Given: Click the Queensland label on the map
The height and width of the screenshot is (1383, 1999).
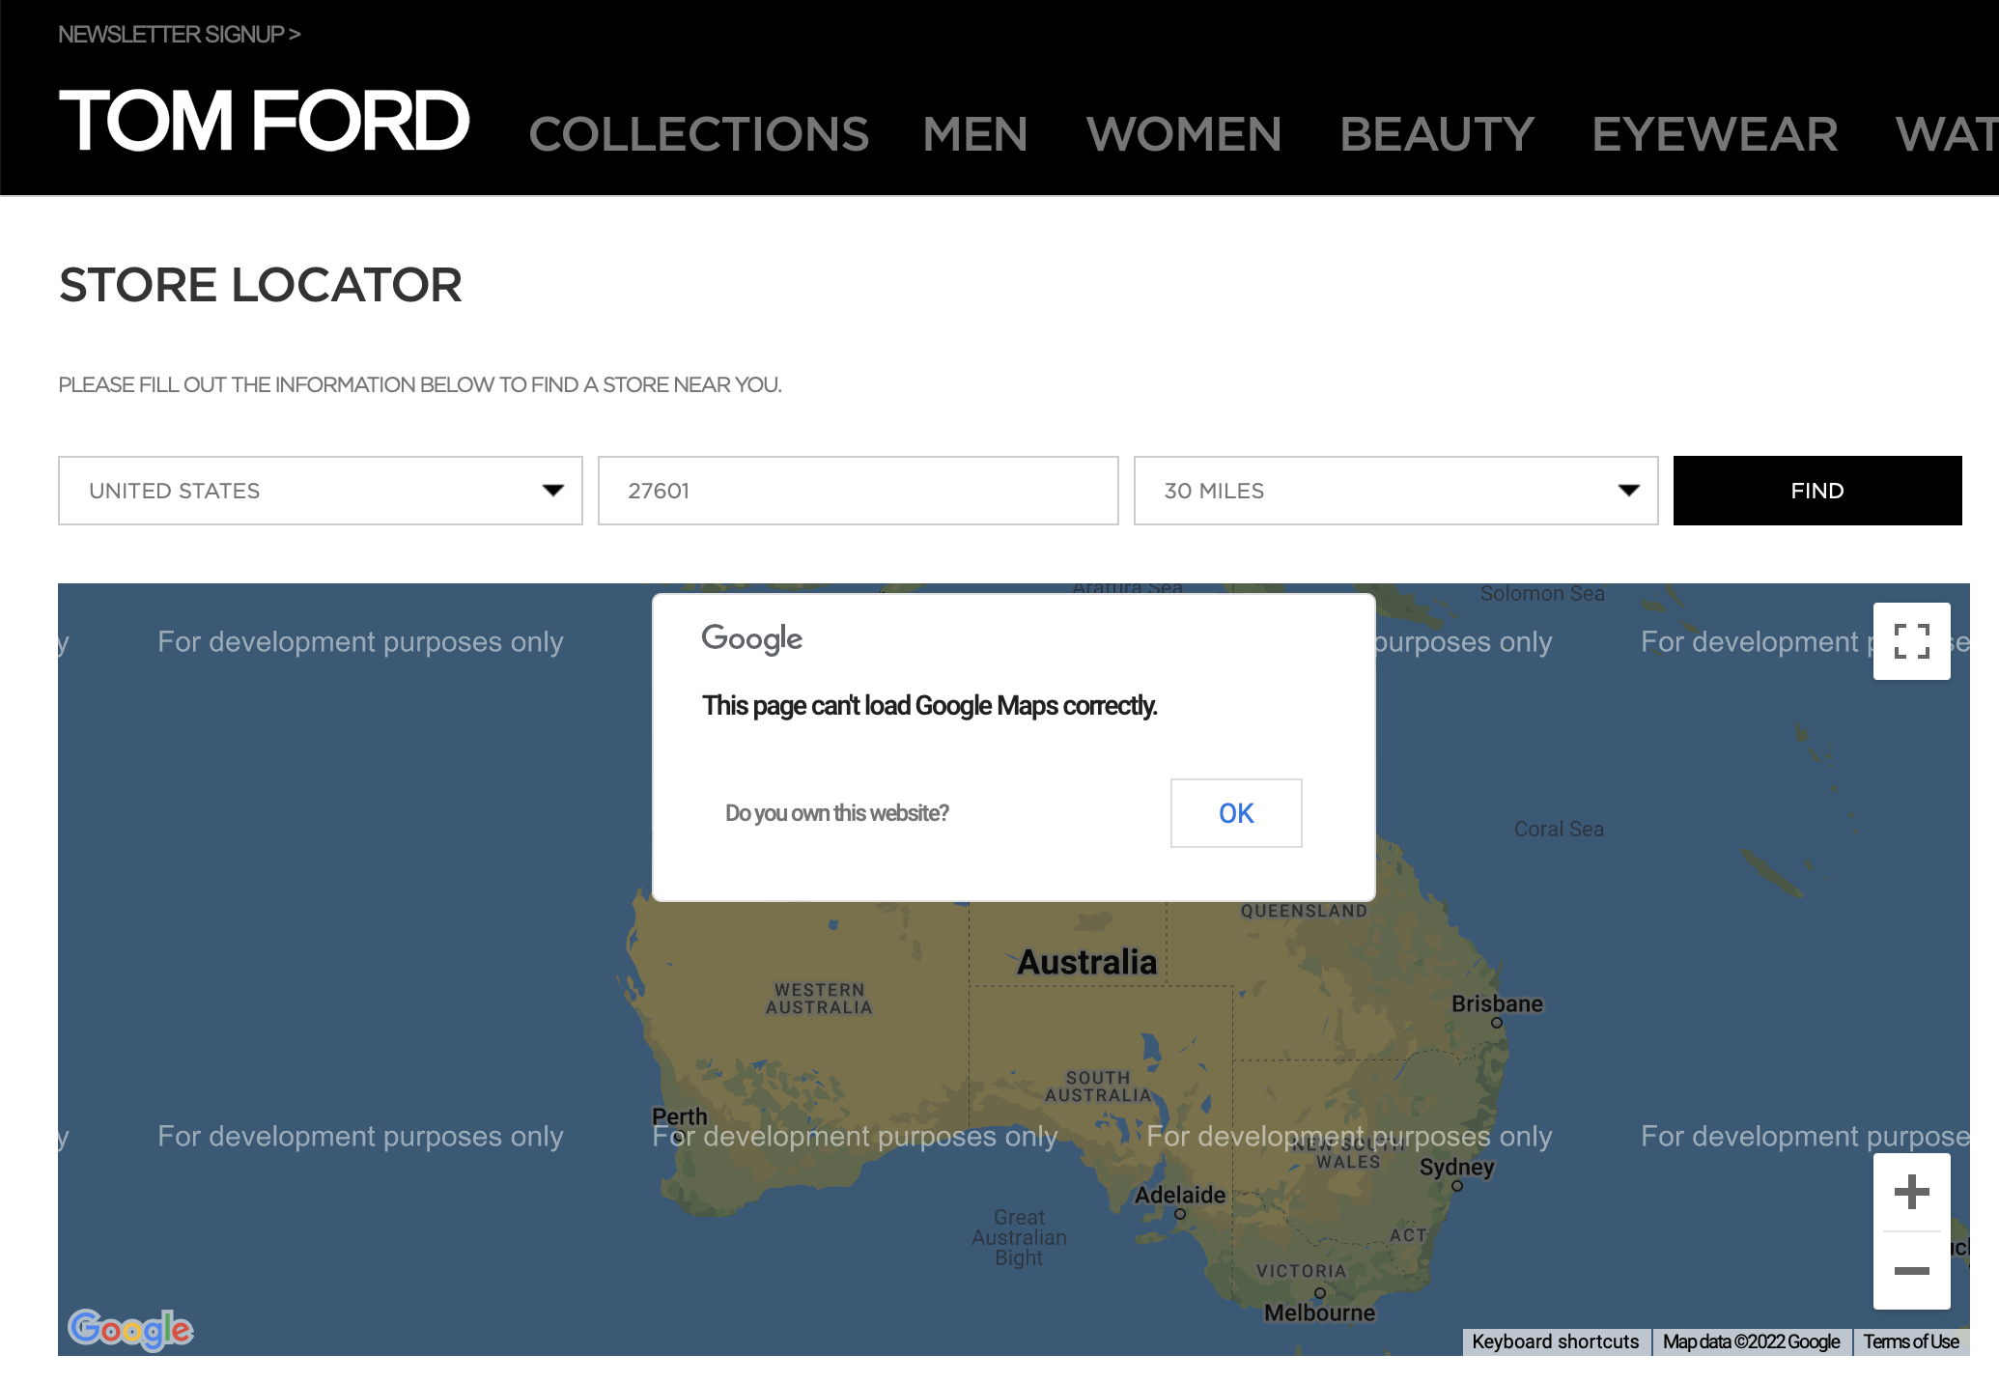Looking at the screenshot, I should tap(1304, 911).
